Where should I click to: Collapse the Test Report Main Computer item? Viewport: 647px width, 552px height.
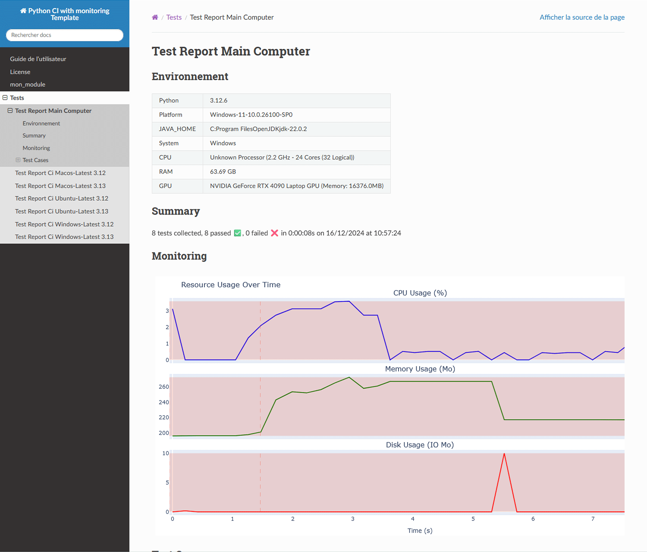point(10,111)
